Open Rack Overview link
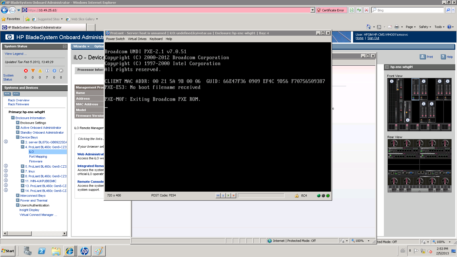Screen dimensions: 457x257 (x=19, y=100)
